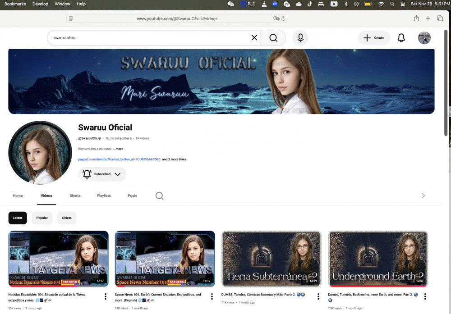Open the Playlists tab
Viewport: 451px width, 314px height.
[103, 196]
